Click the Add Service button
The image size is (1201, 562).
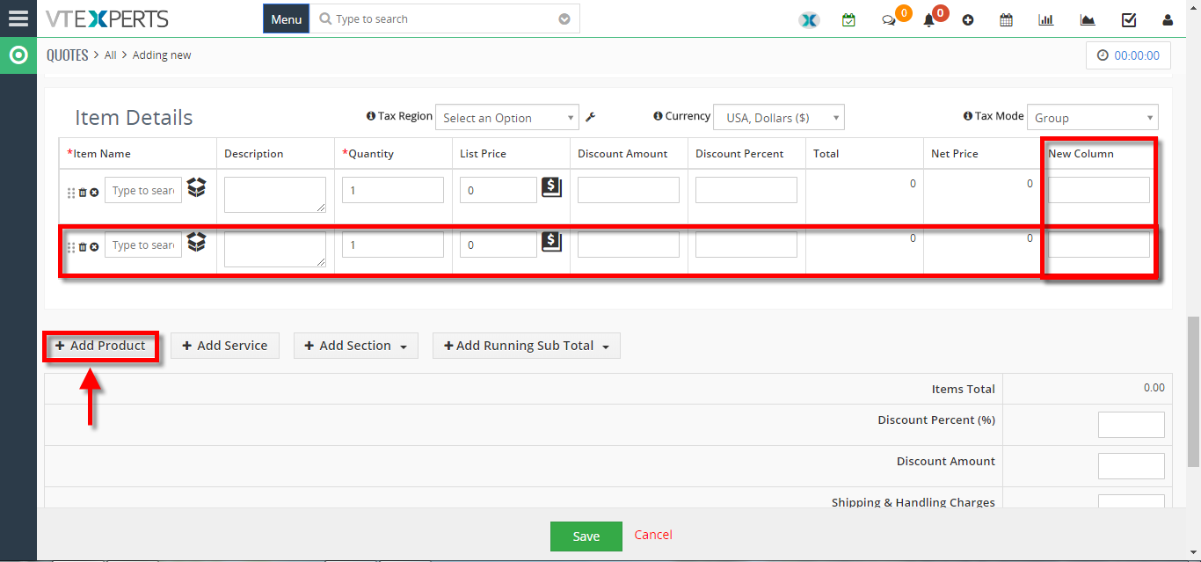point(225,346)
